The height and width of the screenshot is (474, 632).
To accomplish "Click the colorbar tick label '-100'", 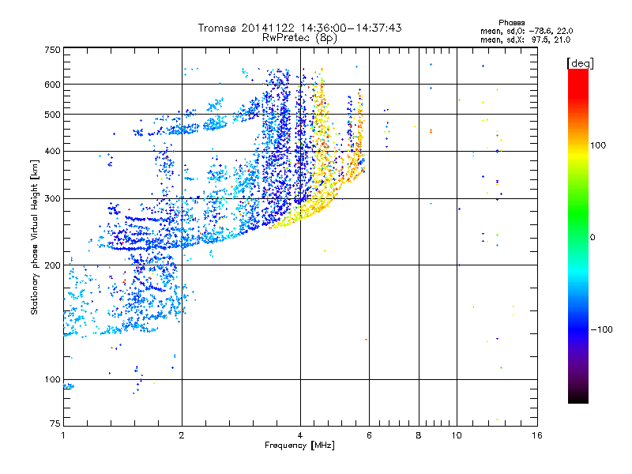I will tap(602, 329).
